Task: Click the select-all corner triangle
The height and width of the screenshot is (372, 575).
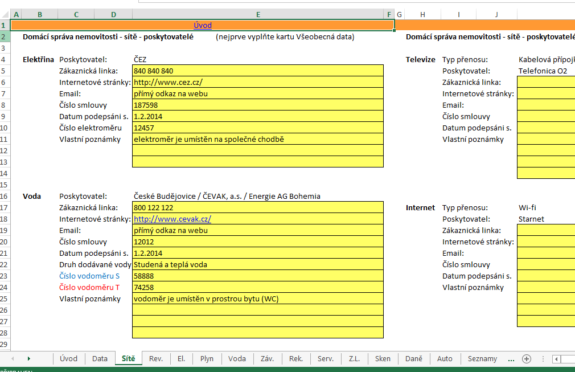Action: click(5, 15)
